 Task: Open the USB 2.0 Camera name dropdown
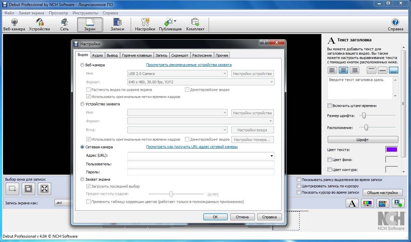point(178,74)
